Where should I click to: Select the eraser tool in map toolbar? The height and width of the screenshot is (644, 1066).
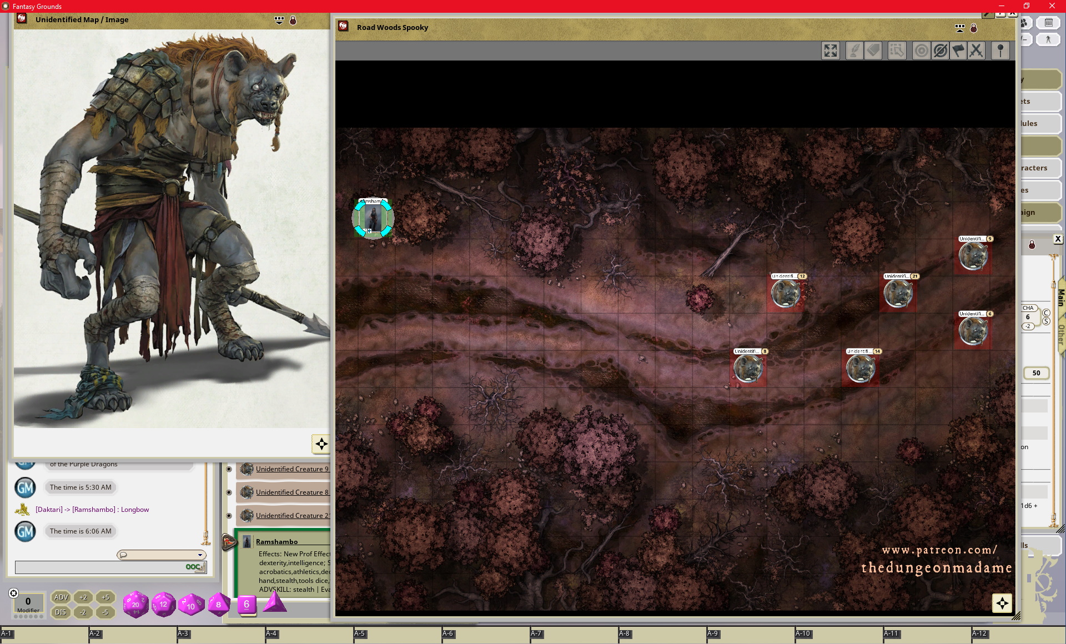point(873,51)
